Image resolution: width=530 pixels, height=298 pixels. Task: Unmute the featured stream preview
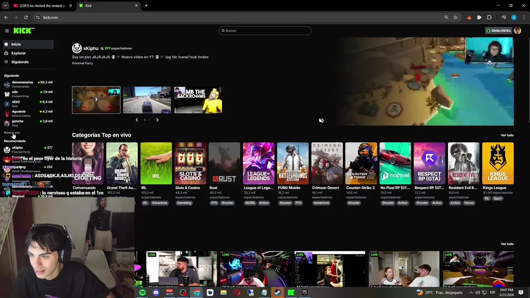tap(321, 120)
